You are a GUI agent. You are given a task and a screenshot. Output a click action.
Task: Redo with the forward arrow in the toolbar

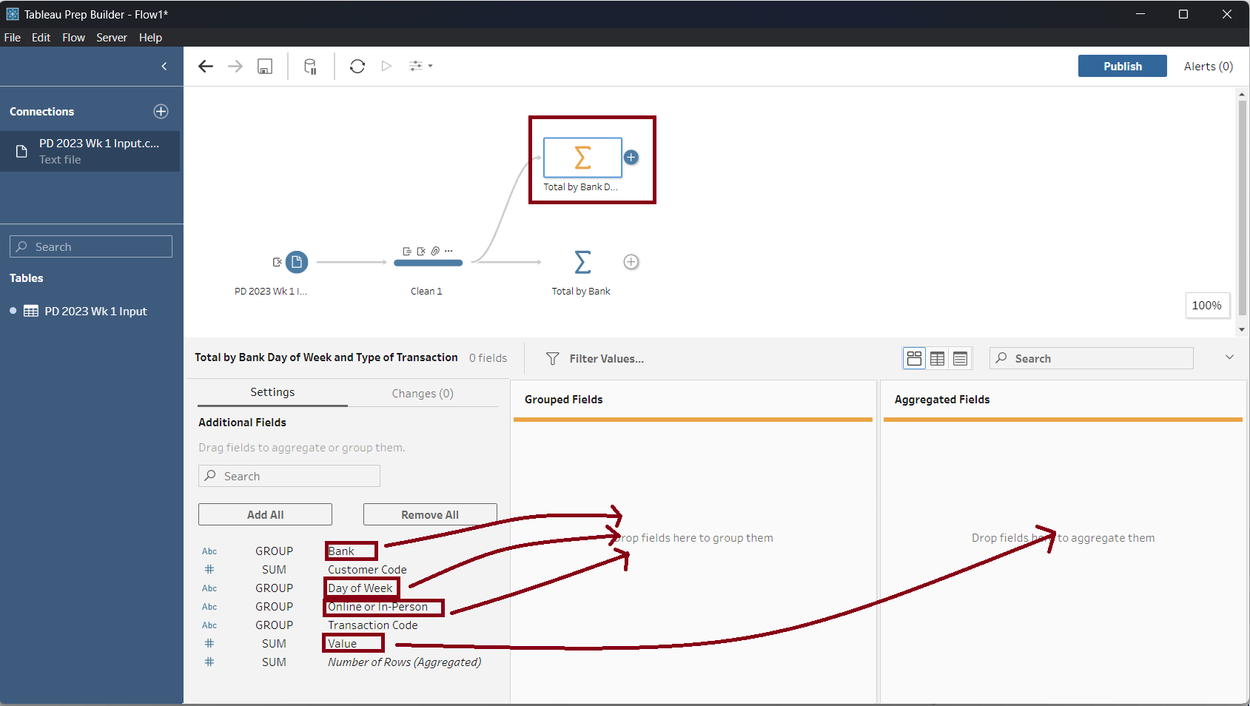[x=235, y=67]
